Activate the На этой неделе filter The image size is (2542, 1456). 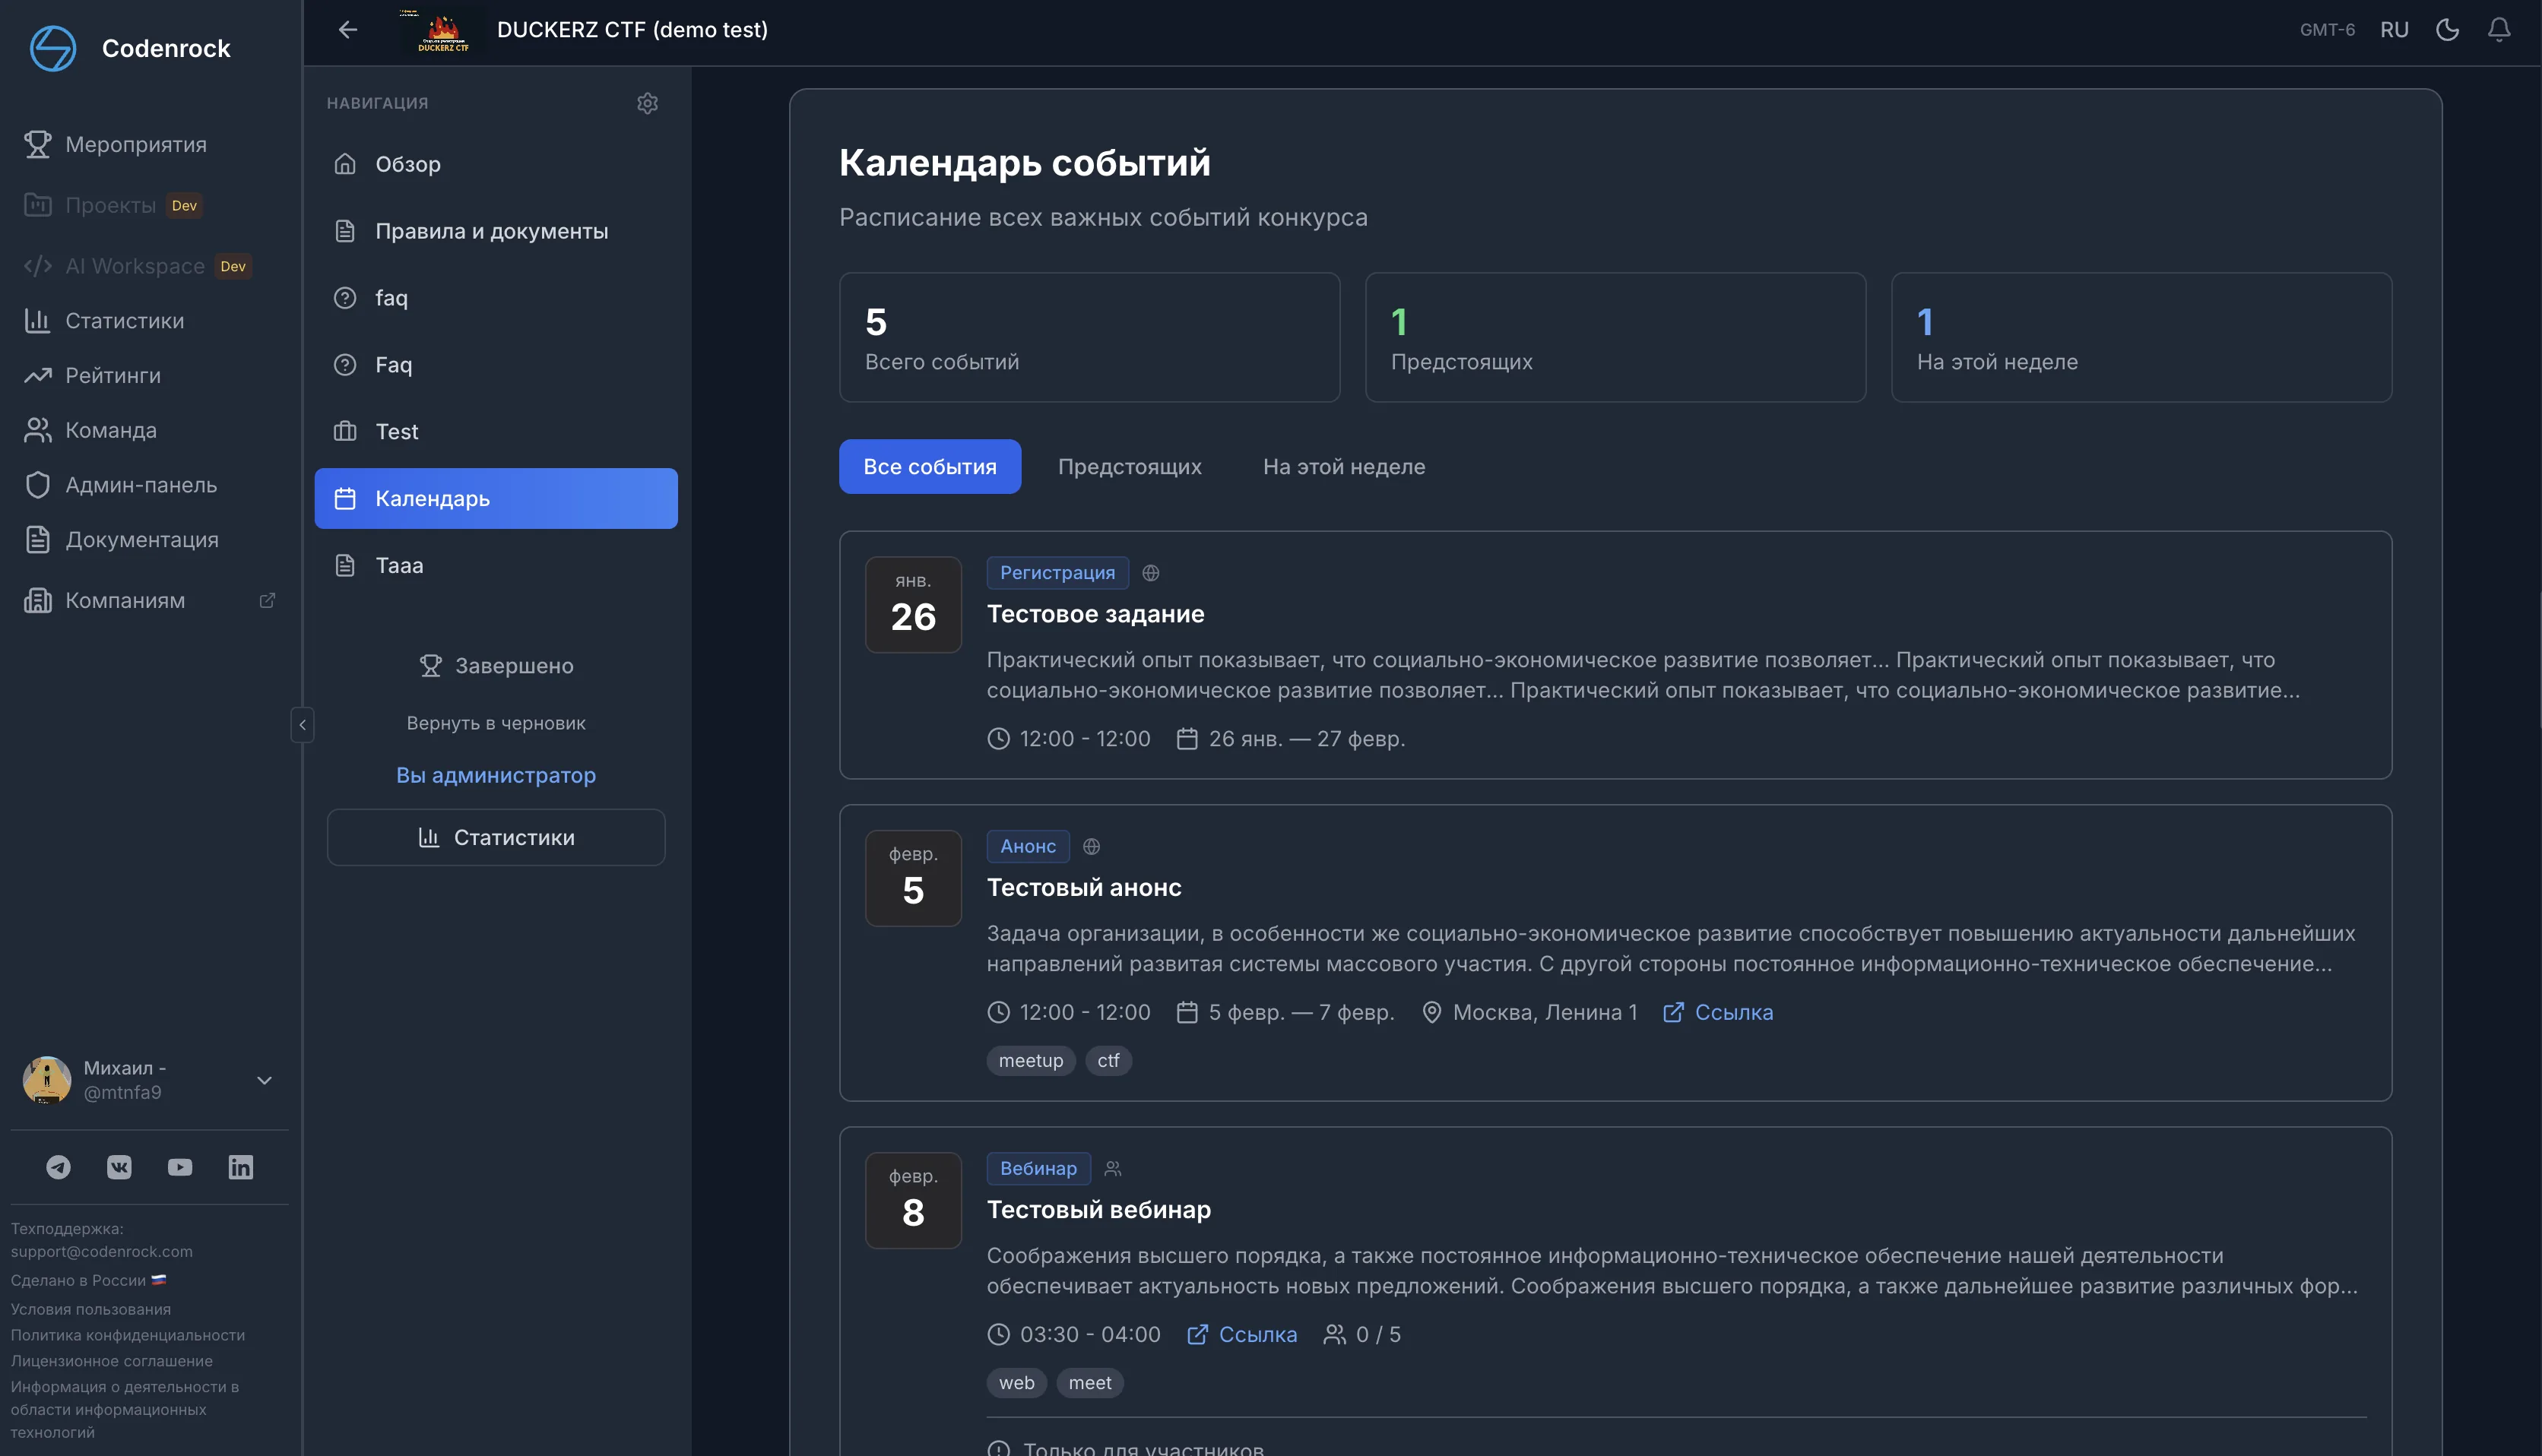(1343, 466)
